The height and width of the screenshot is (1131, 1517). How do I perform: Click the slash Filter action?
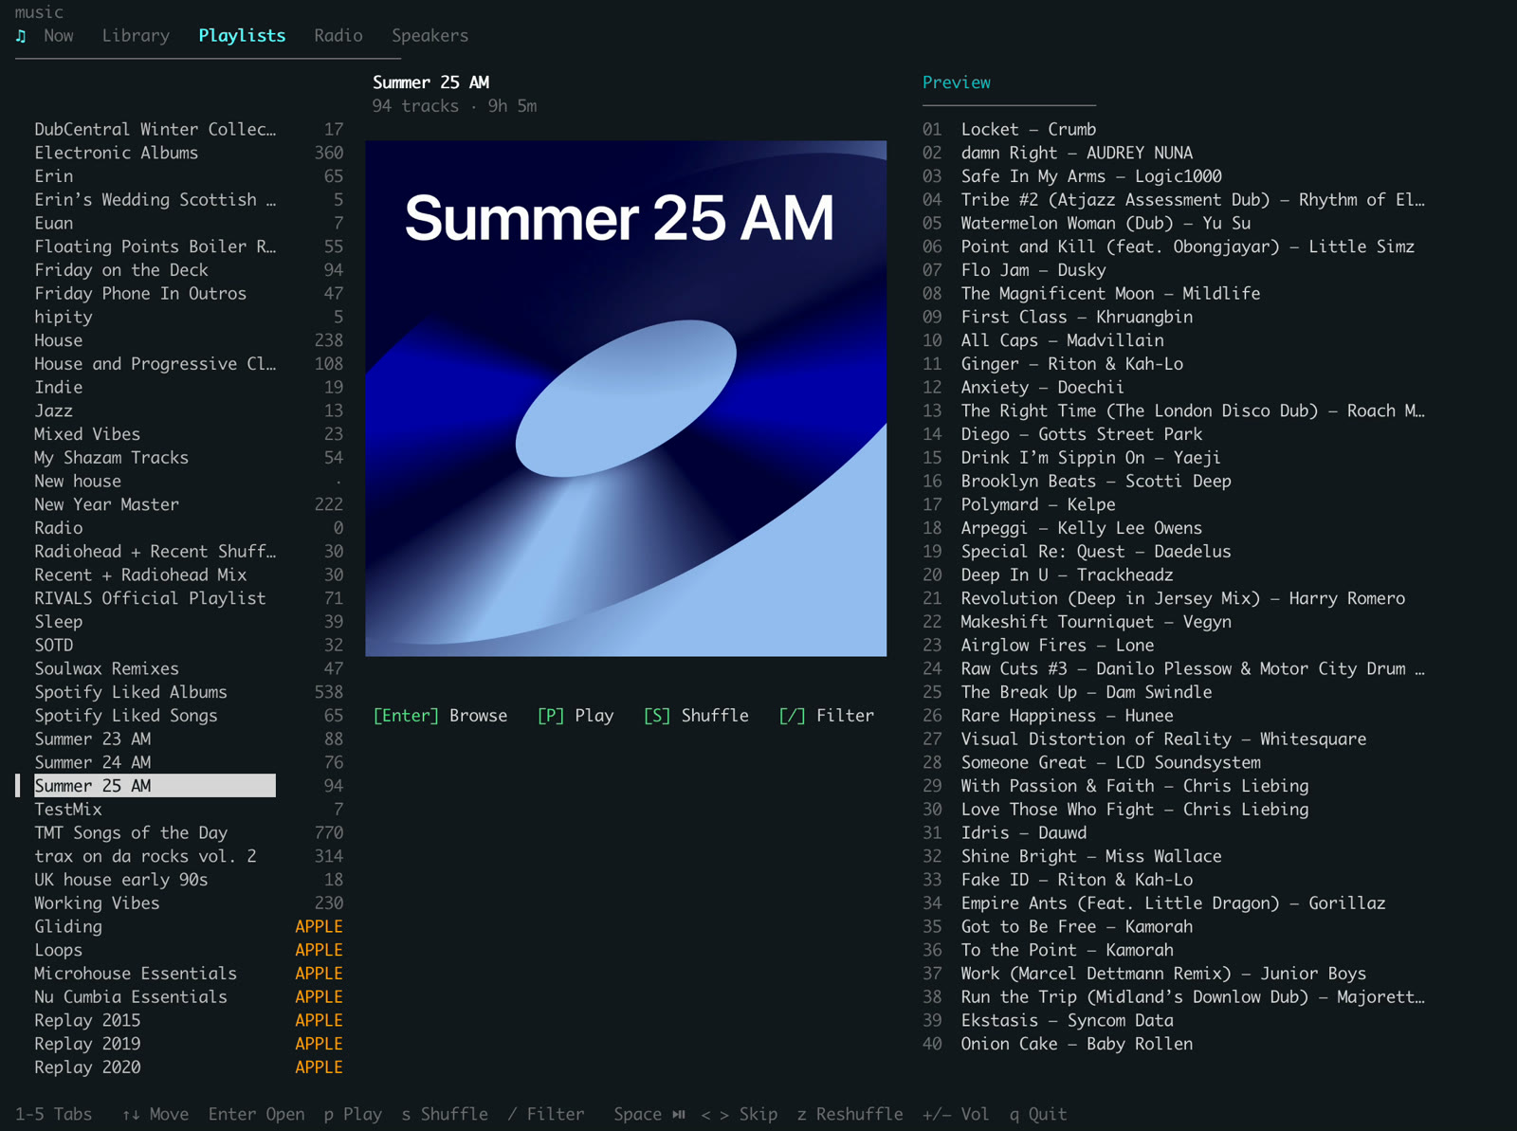pos(827,716)
